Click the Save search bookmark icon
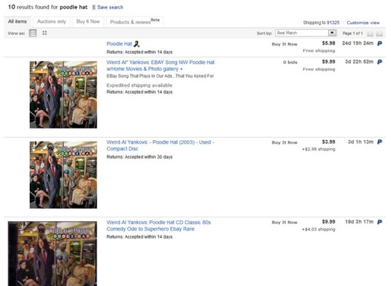This screenshot has height=286, width=391. tap(94, 7)
